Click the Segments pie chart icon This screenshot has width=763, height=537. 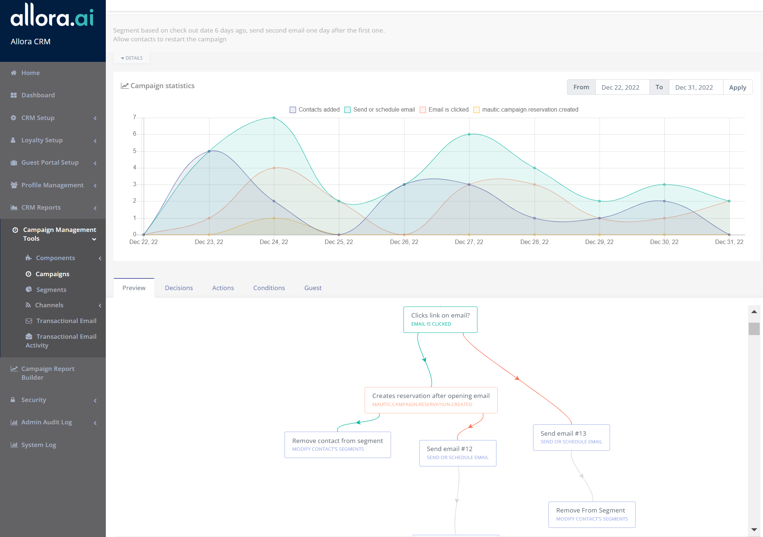coord(29,289)
